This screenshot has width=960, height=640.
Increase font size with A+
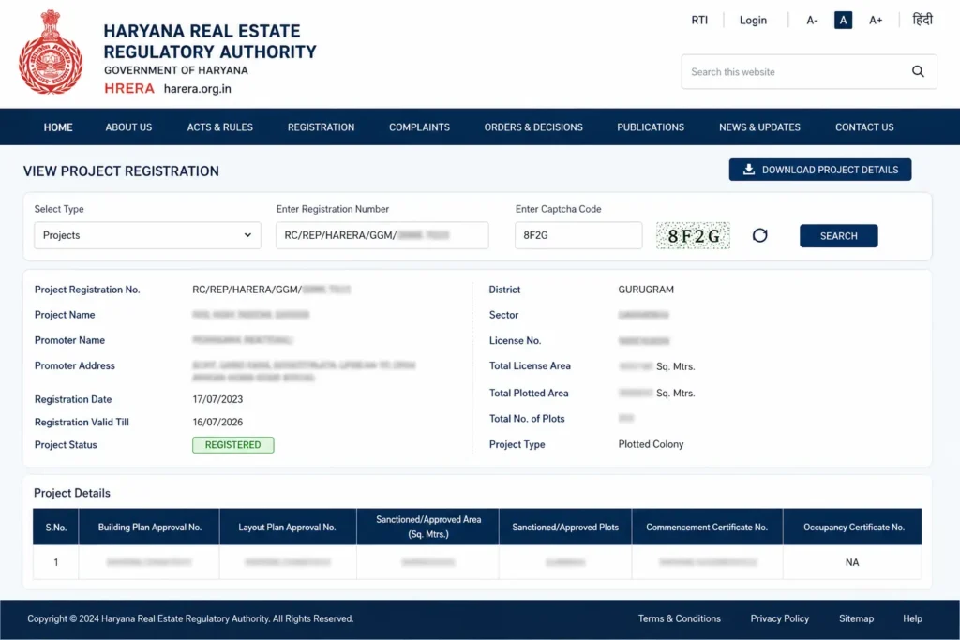pyautogui.click(x=876, y=21)
